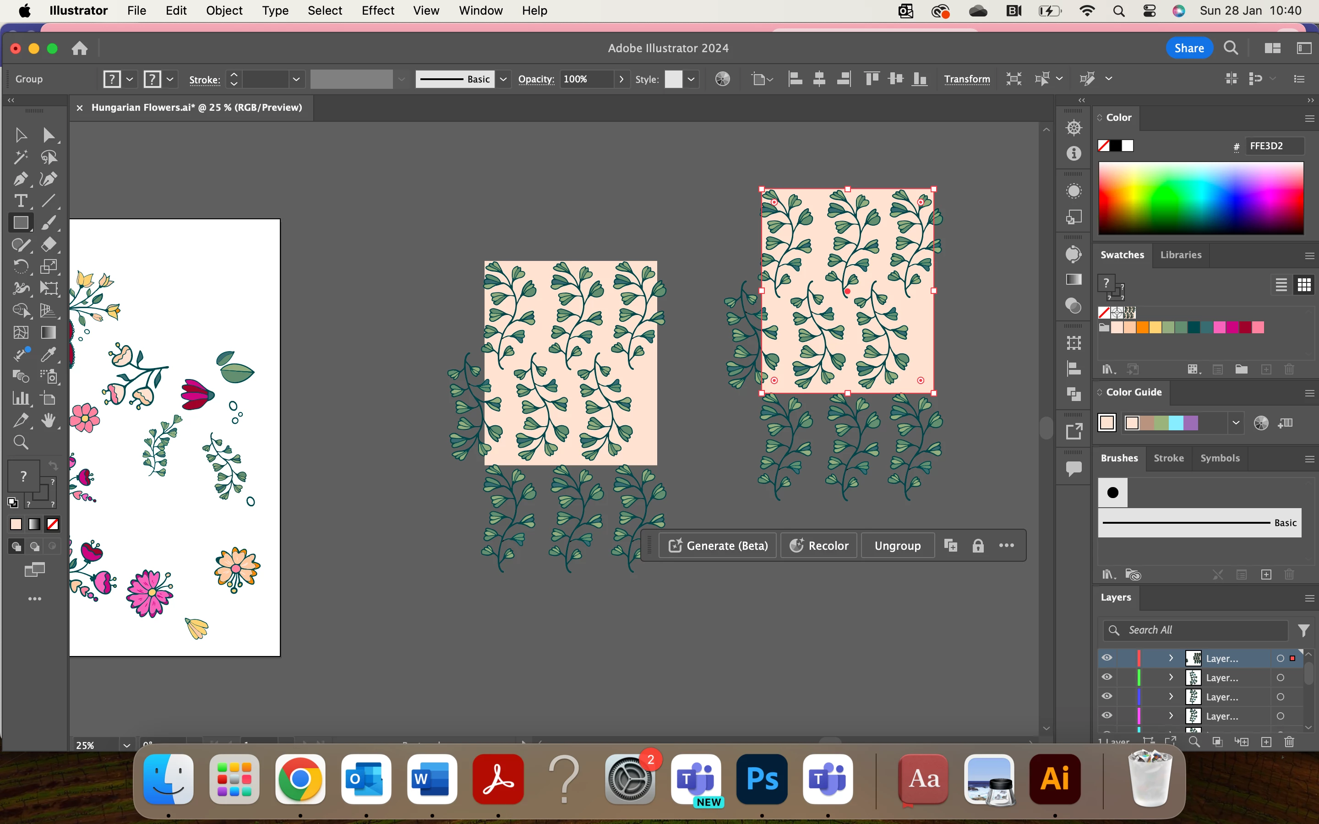This screenshot has width=1319, height=824.
Task: Switch to the Symbols tab
Action: pos(1219,458)
